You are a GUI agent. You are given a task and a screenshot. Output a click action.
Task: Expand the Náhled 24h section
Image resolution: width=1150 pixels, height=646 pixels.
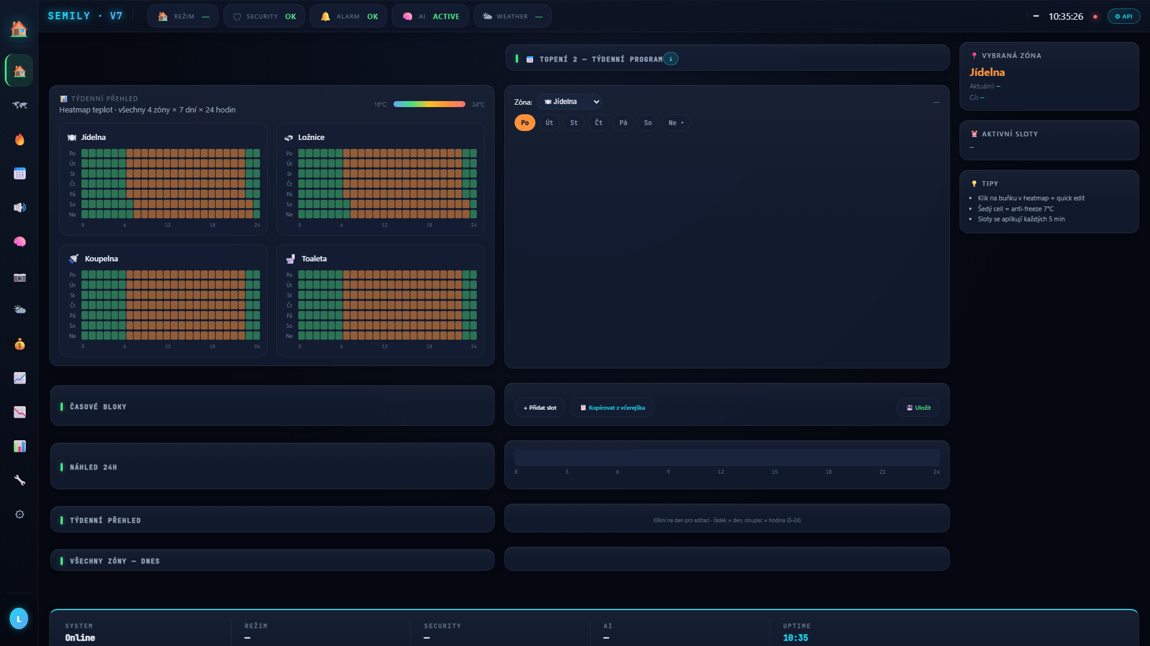tap(273, 467)
